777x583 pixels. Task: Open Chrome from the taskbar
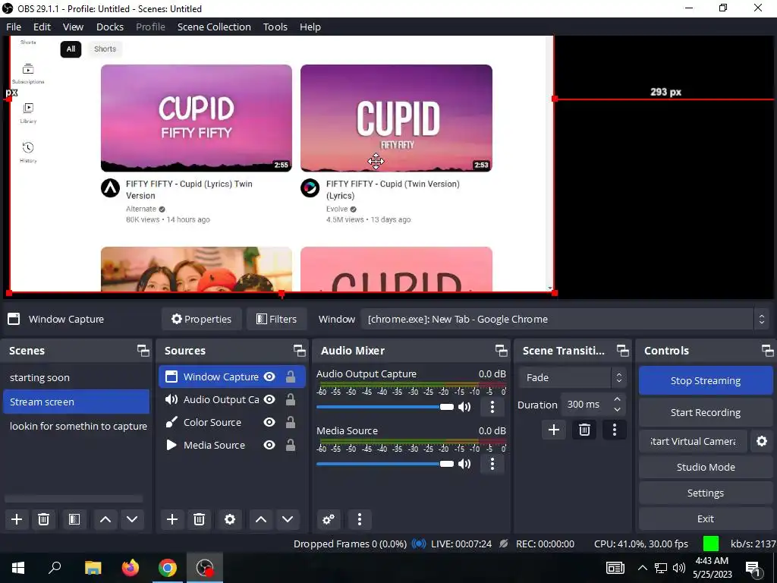point(168,568)
